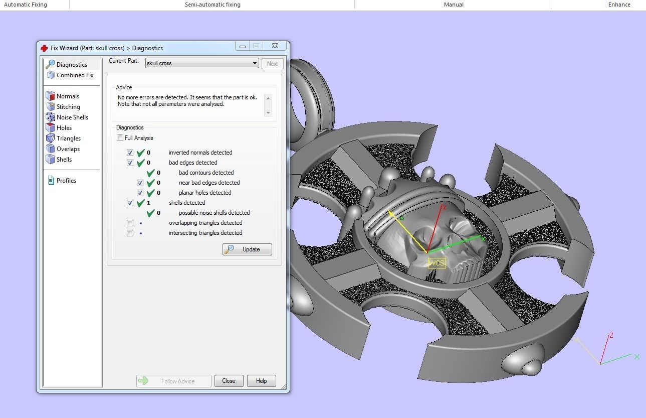Enable overlapping triangles detected checkbox
Screen dimensions: 646x418
[x=130, y=223]
